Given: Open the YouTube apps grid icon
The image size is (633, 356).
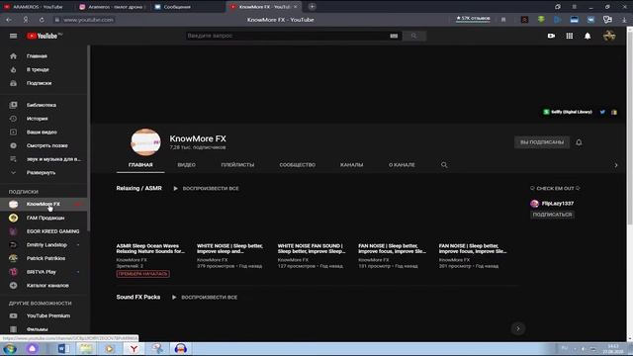Looking at the screenshot, I should (x=570, y=36).
